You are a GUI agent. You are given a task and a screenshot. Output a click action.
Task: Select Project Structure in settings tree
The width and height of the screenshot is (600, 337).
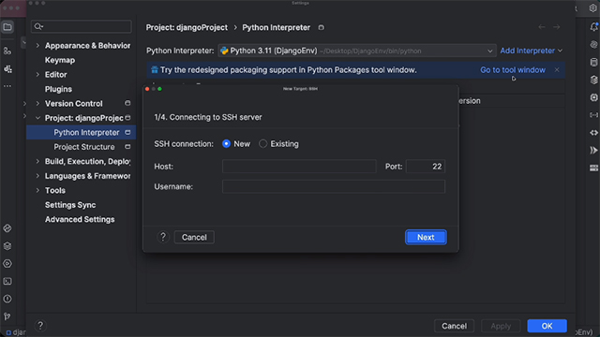click(x=84, y=147)
